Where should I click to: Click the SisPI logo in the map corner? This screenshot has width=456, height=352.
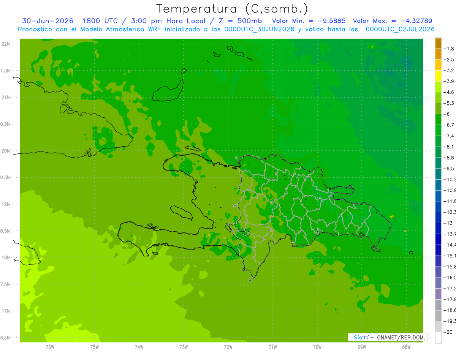pos(361,337)
